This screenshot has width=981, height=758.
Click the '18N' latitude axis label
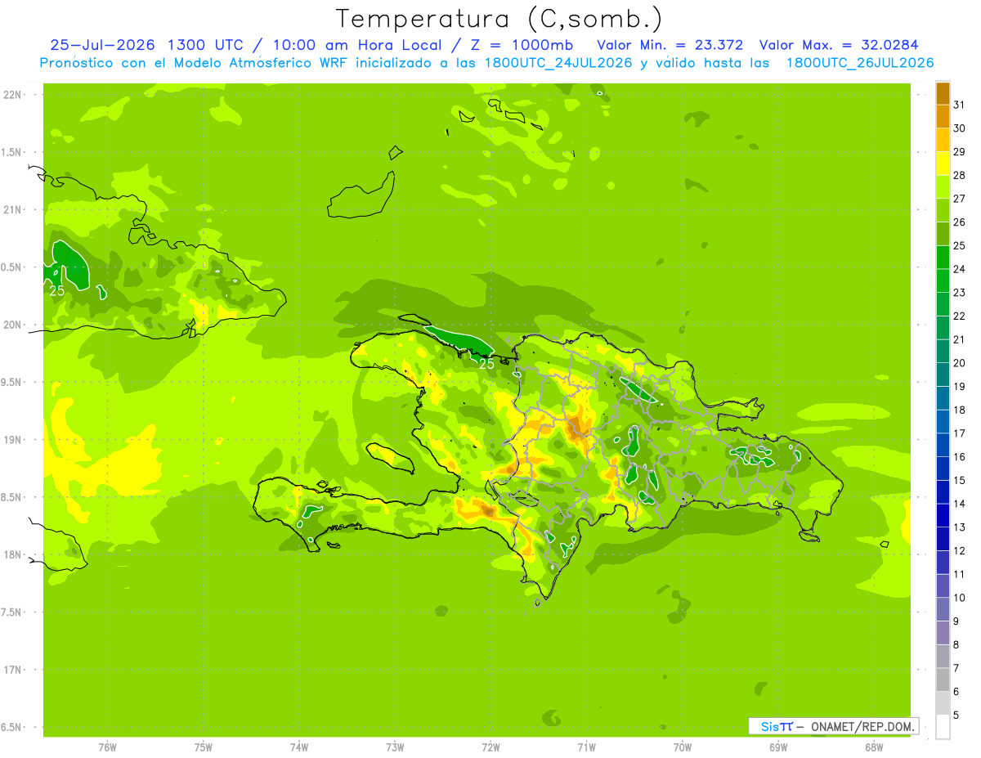pyautogui.click(x=12, y=554)
